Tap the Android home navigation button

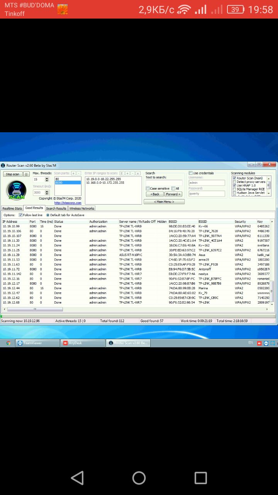139,478
